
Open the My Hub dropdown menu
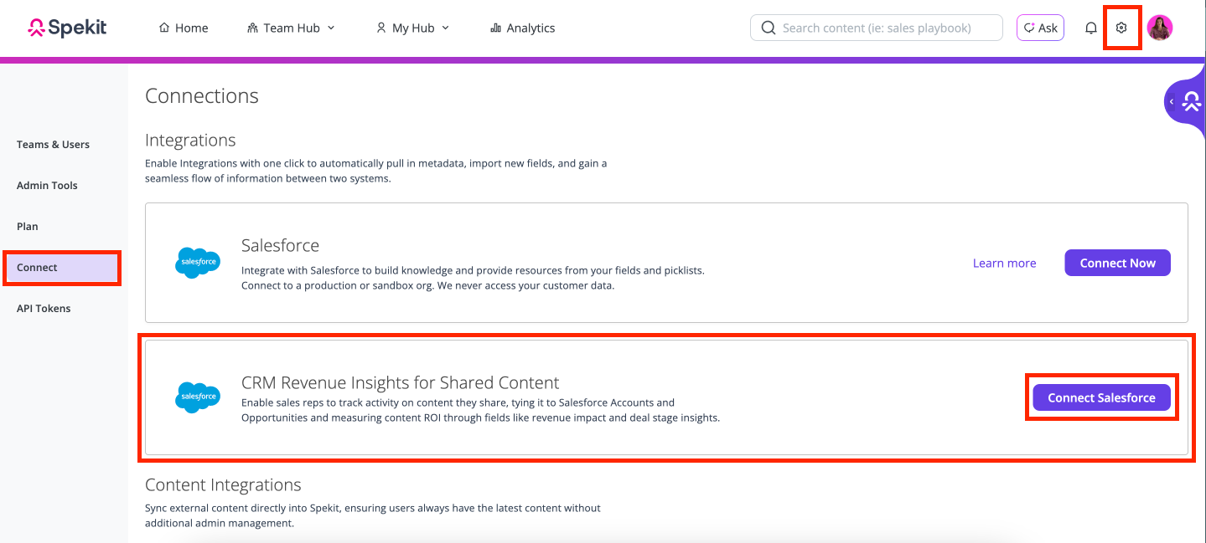[413, 28]
